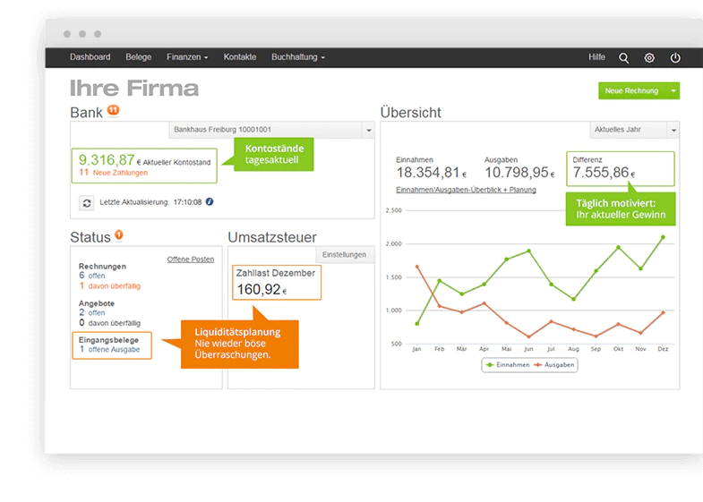Toggle the Ausgaben series in chart legend
Viewport: 703px width, 502px height.
tap(554, 365)
